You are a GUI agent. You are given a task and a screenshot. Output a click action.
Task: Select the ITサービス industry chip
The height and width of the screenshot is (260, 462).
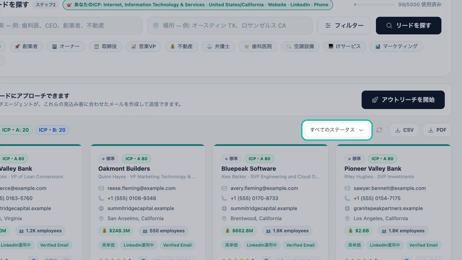pos(344,47)
